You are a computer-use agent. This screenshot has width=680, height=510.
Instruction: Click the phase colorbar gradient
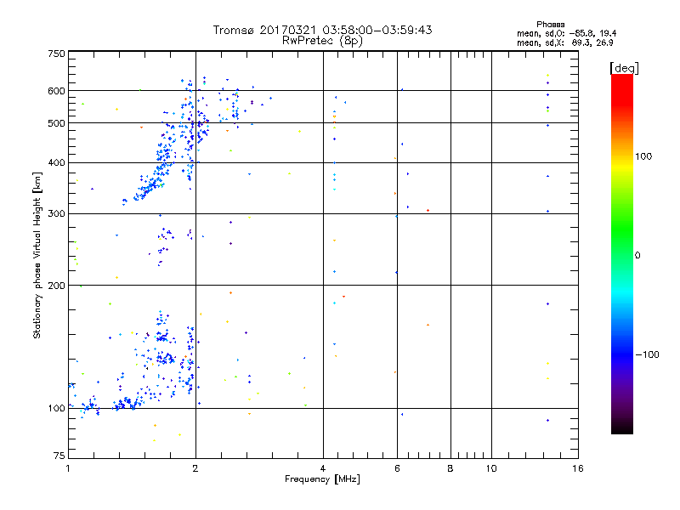[622, 254]
